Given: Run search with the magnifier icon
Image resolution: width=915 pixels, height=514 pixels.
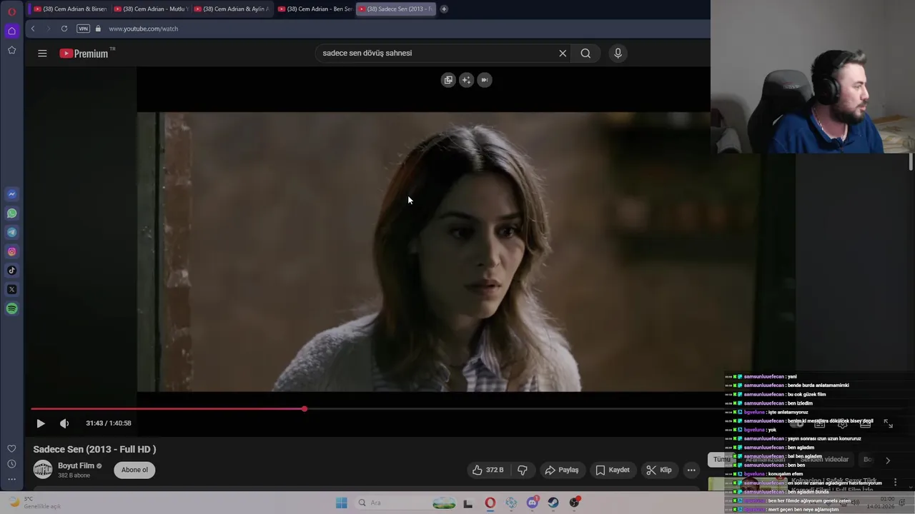Looking at the screenshot, I should (x=585, y=53).
